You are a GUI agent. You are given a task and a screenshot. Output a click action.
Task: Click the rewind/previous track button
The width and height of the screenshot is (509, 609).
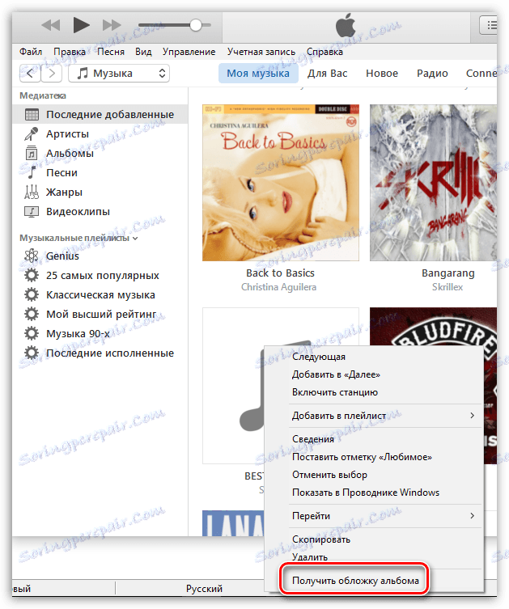click(51, 25)
